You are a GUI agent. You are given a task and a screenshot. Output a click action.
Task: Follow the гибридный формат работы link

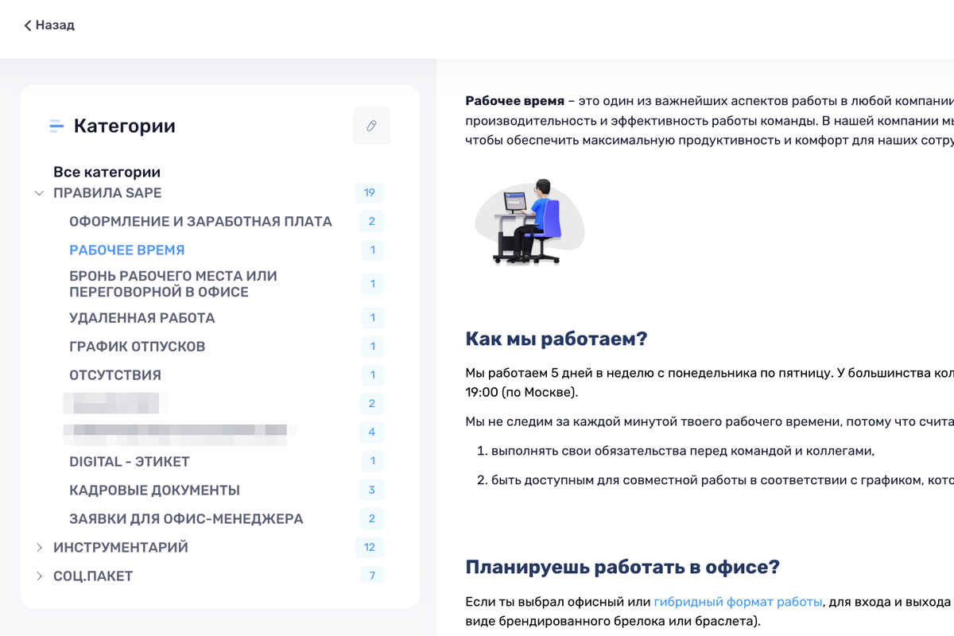point(738,600)
